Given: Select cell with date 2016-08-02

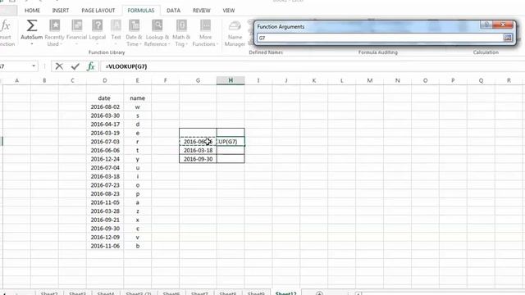Looking at the screenshot, I should 105,107.
